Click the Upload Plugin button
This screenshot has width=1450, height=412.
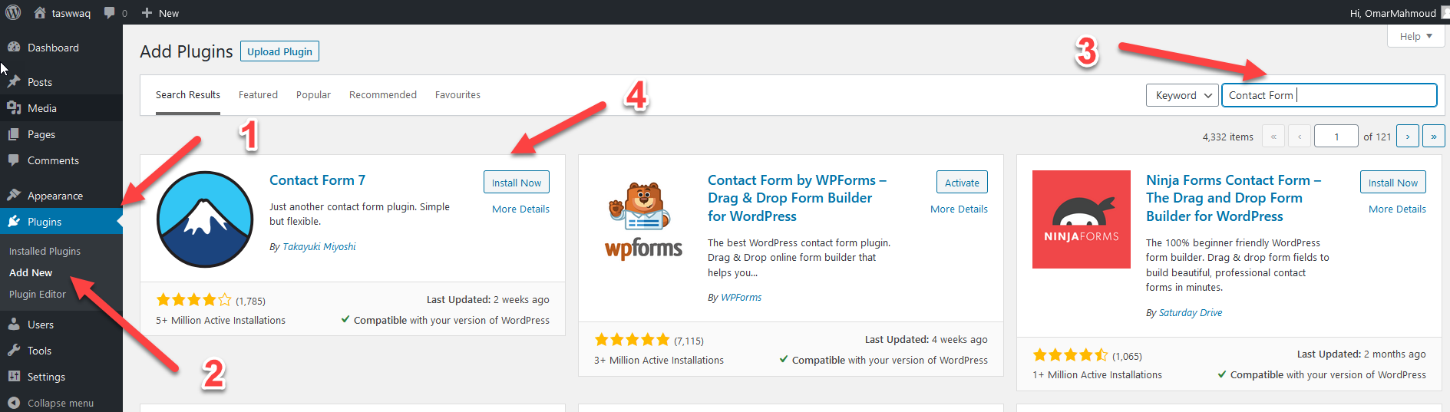(279, 51)
